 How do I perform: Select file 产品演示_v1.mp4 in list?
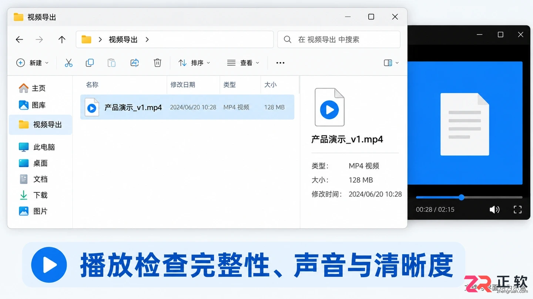[x=187, y=107]
